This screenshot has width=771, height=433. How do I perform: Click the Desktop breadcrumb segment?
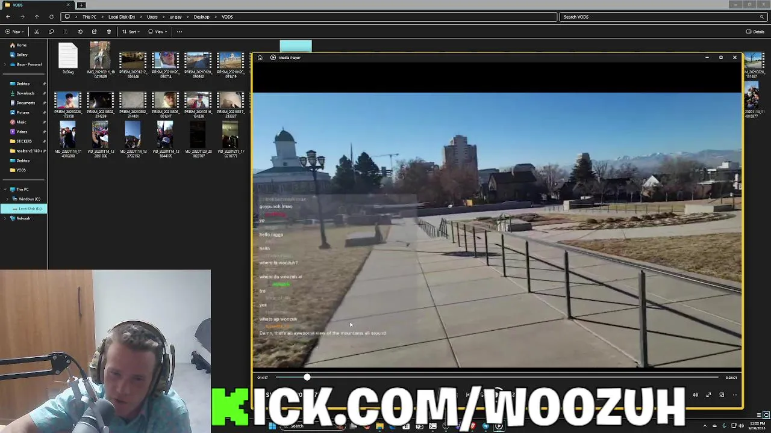click(201, 17)
